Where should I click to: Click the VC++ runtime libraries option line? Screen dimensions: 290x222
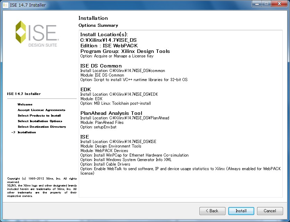click(134, 80)
